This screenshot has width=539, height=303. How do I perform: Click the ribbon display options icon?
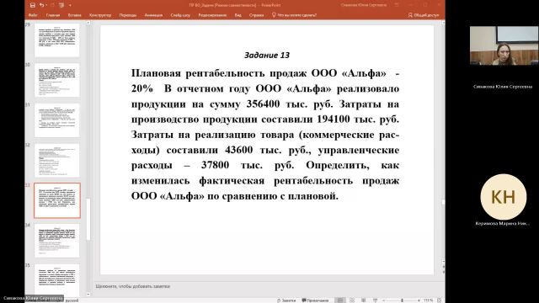click(397, 5)
